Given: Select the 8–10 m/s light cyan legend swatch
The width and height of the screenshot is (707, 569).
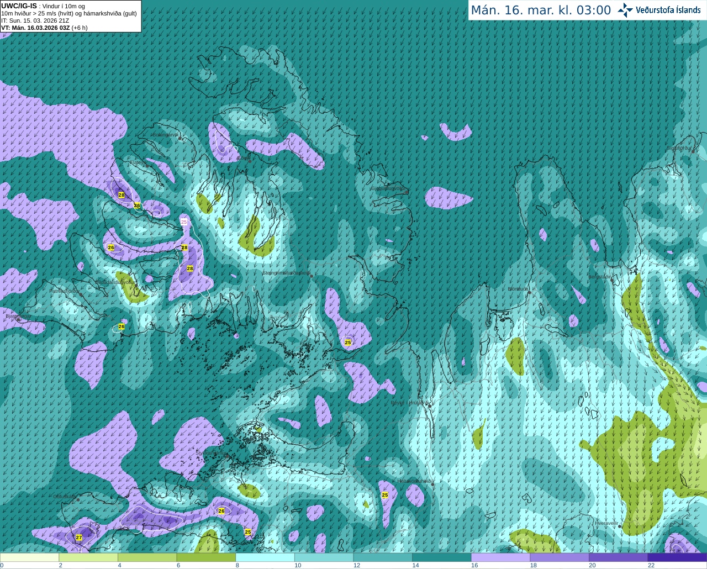Looking at the screenshot, I should [265, 557].
